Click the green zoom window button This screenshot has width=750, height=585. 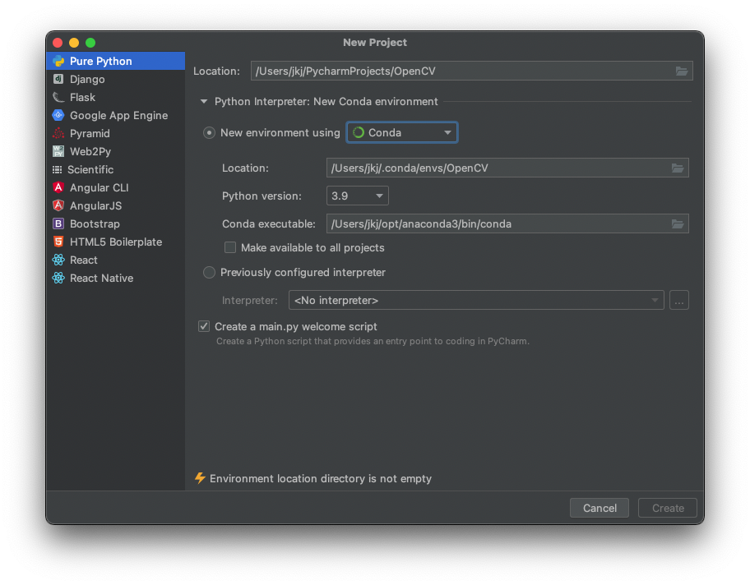[90, 43]
